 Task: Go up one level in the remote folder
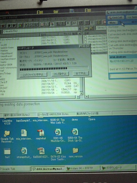coord(86,28)
